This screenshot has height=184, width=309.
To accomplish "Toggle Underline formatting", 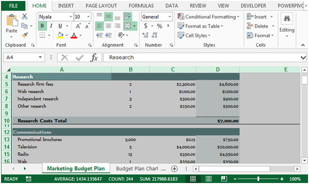I will [60, 26].
